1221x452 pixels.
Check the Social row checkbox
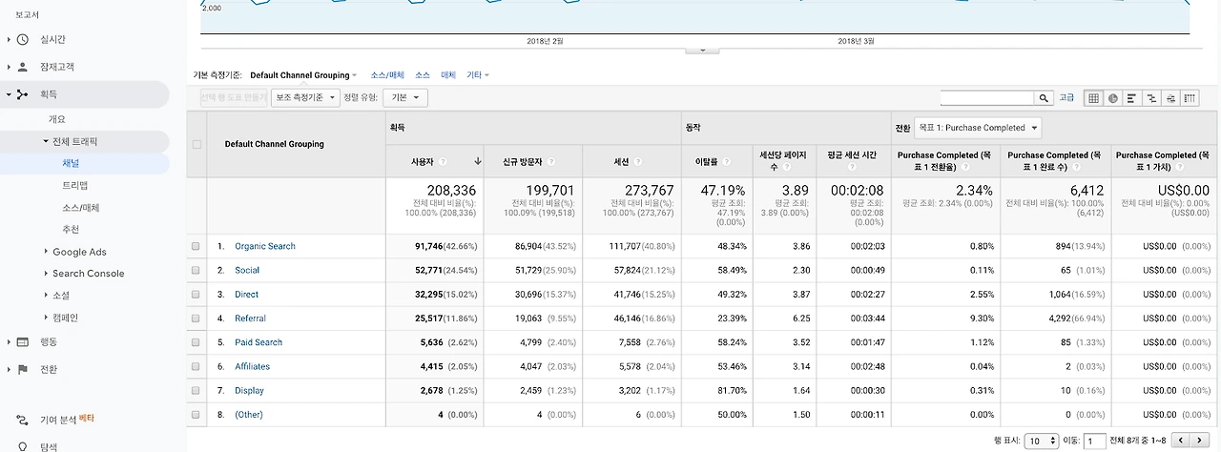point(196,270)
